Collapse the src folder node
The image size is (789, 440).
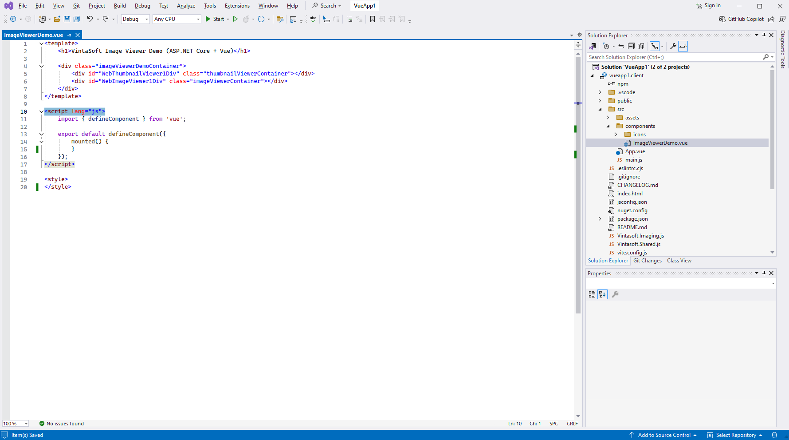(600, 109)
